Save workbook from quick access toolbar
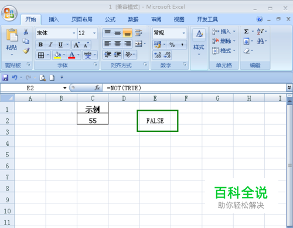The height and width of the screenshot is (228, 293). click(5, 78)
